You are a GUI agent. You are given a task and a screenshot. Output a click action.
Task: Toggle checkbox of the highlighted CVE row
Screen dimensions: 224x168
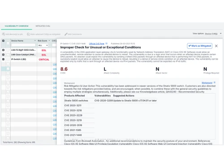8,69
